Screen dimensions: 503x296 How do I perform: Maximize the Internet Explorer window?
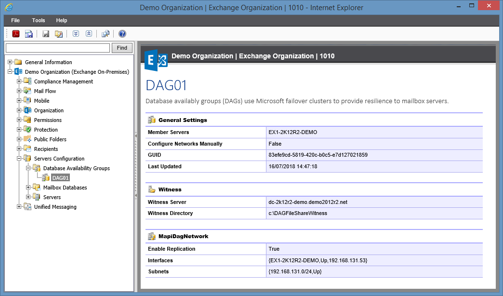pyautogui.click(x=472, y=5)
